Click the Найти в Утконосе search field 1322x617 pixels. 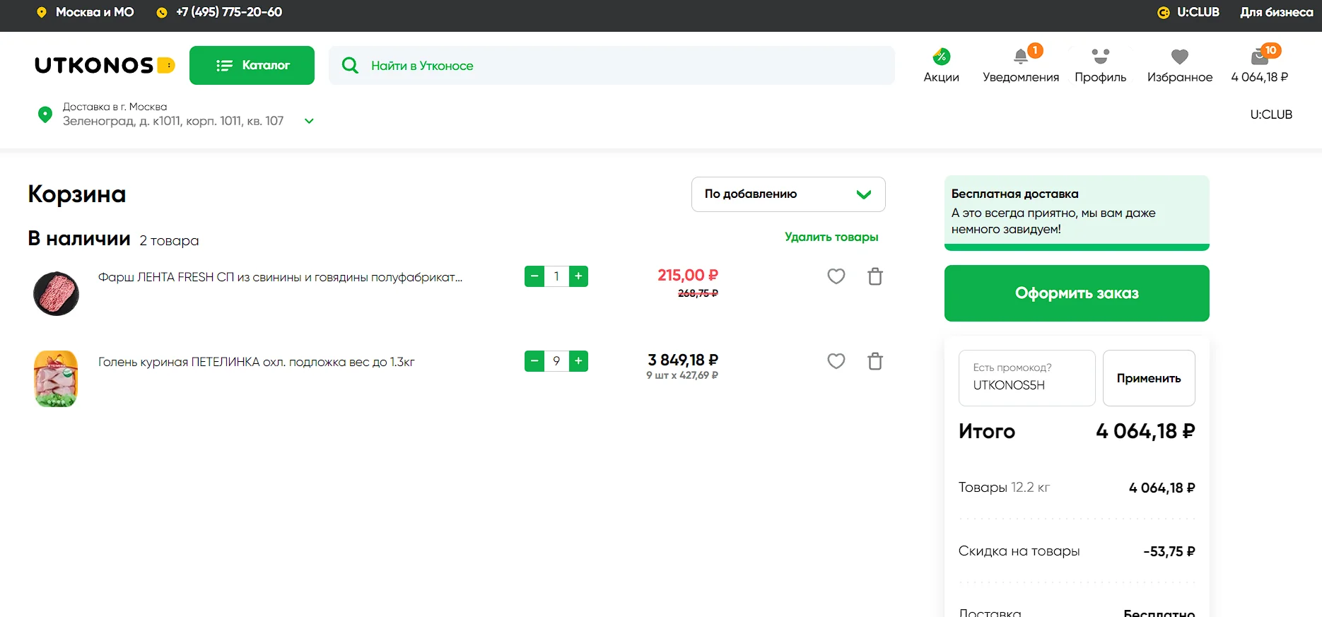point(612,66)
